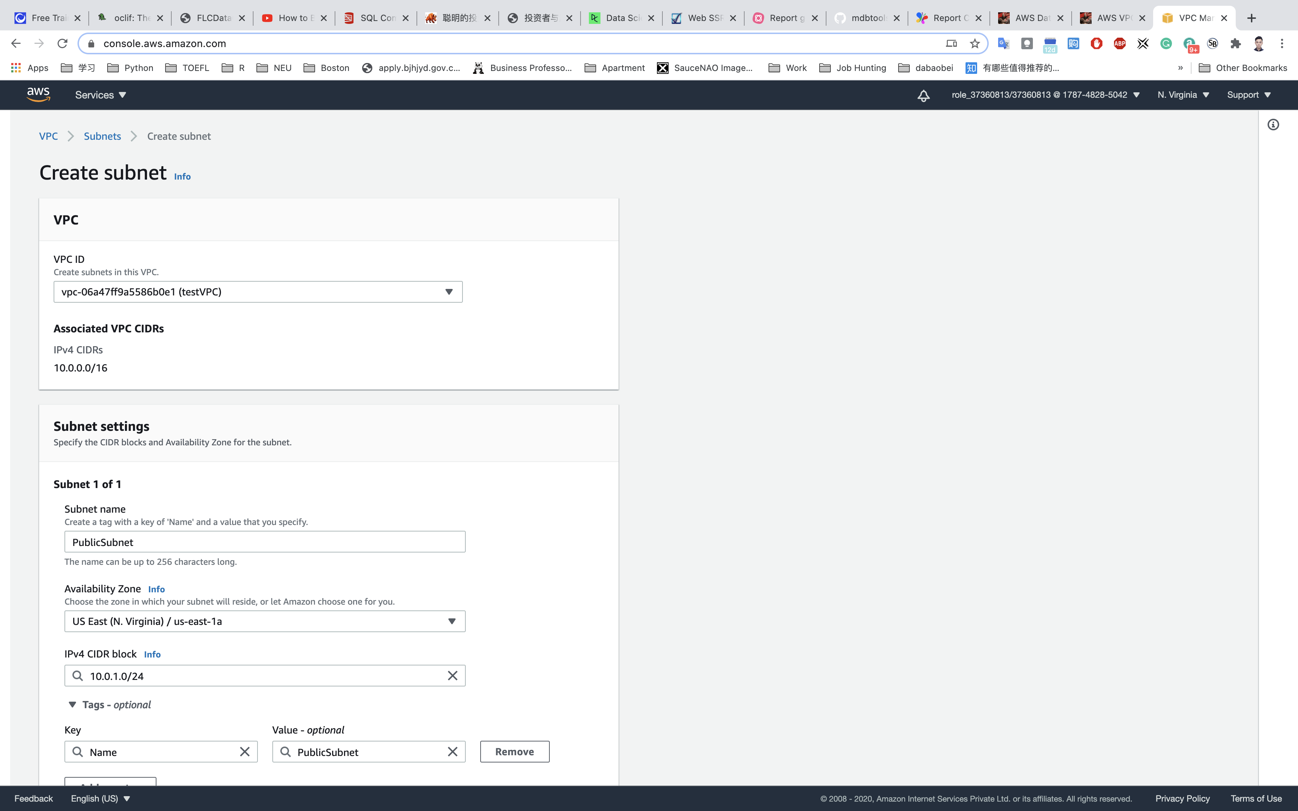Clear the Name tag key field
The height and width of the screenshot is (811, 1298).
pos(244,752)
